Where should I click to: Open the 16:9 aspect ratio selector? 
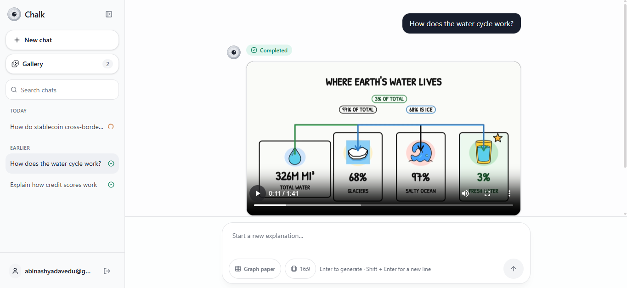click(300, 269)
